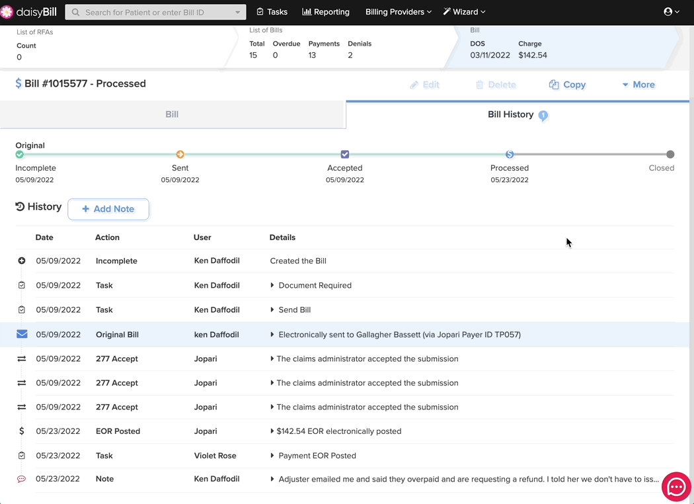
Task: Expand the Document Required task details
Action: pos(272,285)
